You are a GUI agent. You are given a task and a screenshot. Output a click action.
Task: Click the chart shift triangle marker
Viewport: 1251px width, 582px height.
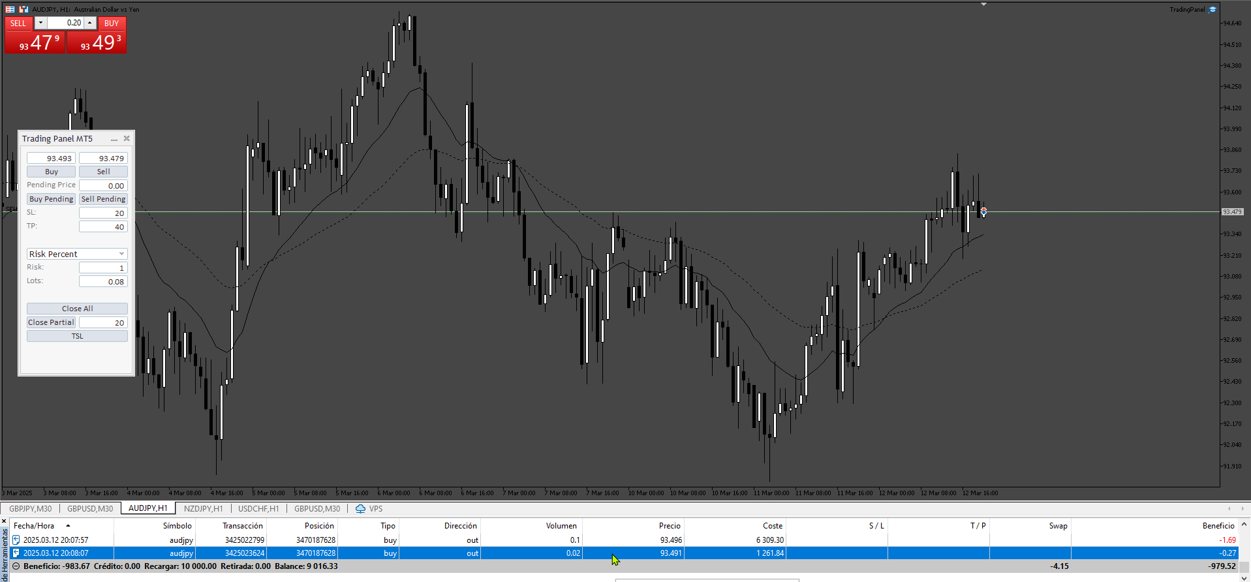(x=983, y=5)
